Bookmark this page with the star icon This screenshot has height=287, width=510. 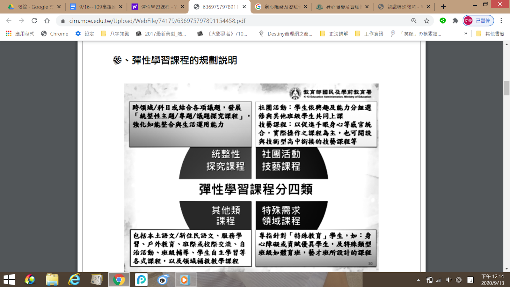point(426,21)
